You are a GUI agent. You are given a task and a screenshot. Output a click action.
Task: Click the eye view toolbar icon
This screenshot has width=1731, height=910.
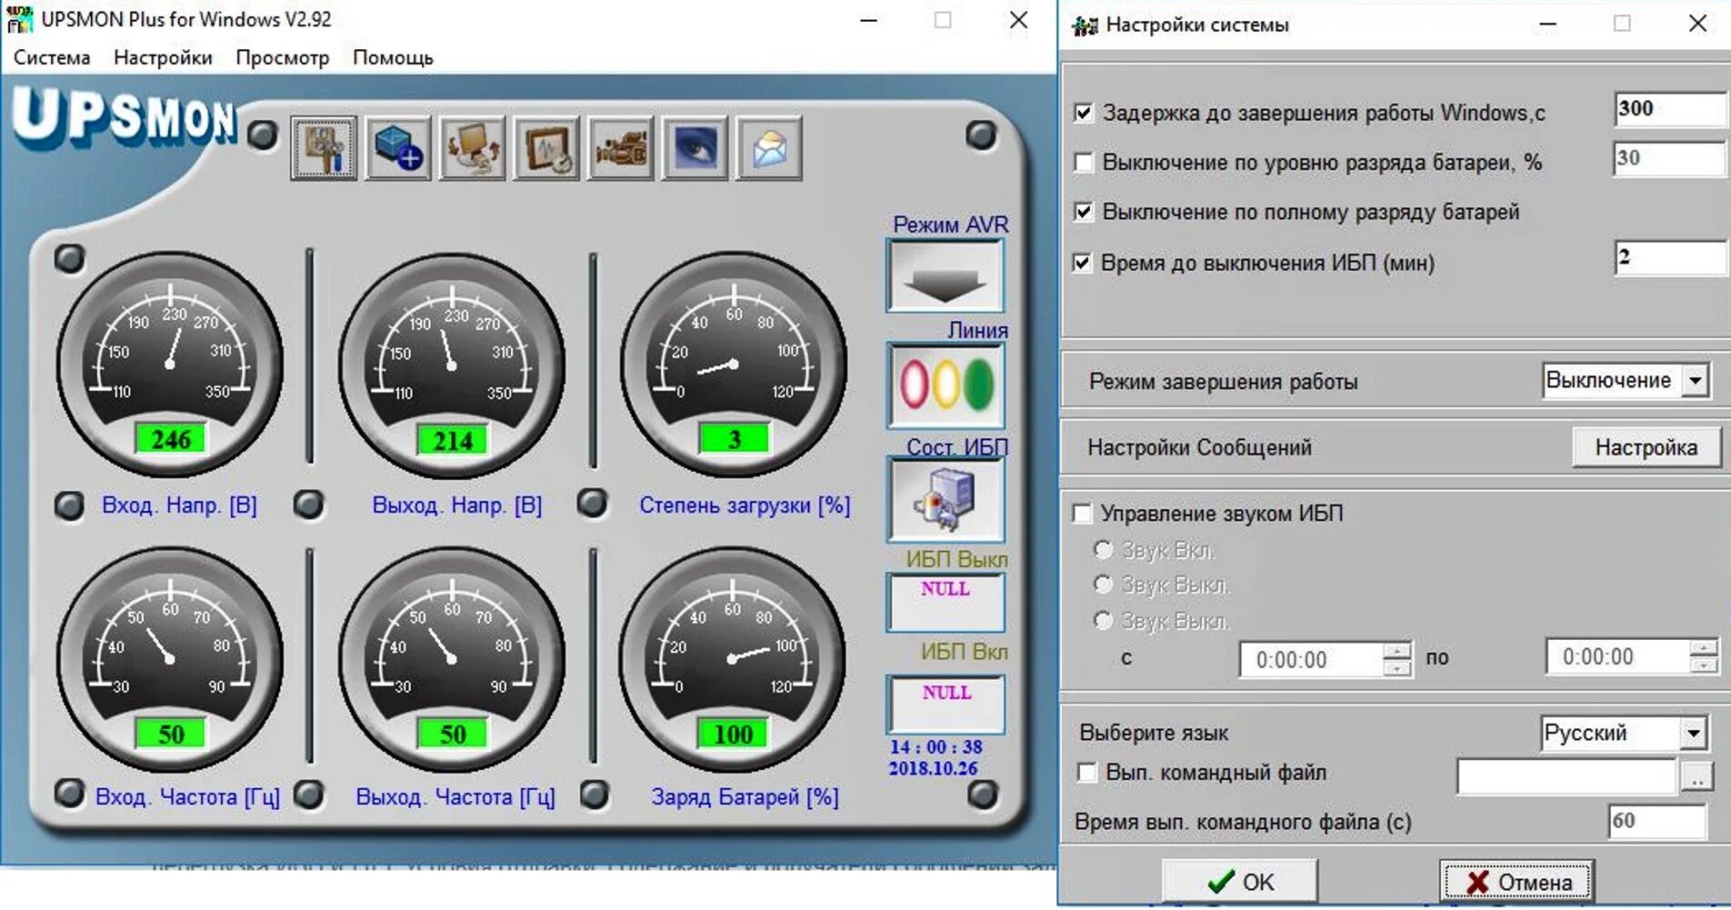point(695,148)
